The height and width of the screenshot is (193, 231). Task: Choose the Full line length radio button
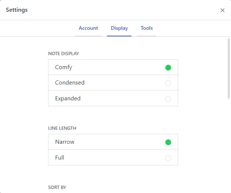click(168, 158)
